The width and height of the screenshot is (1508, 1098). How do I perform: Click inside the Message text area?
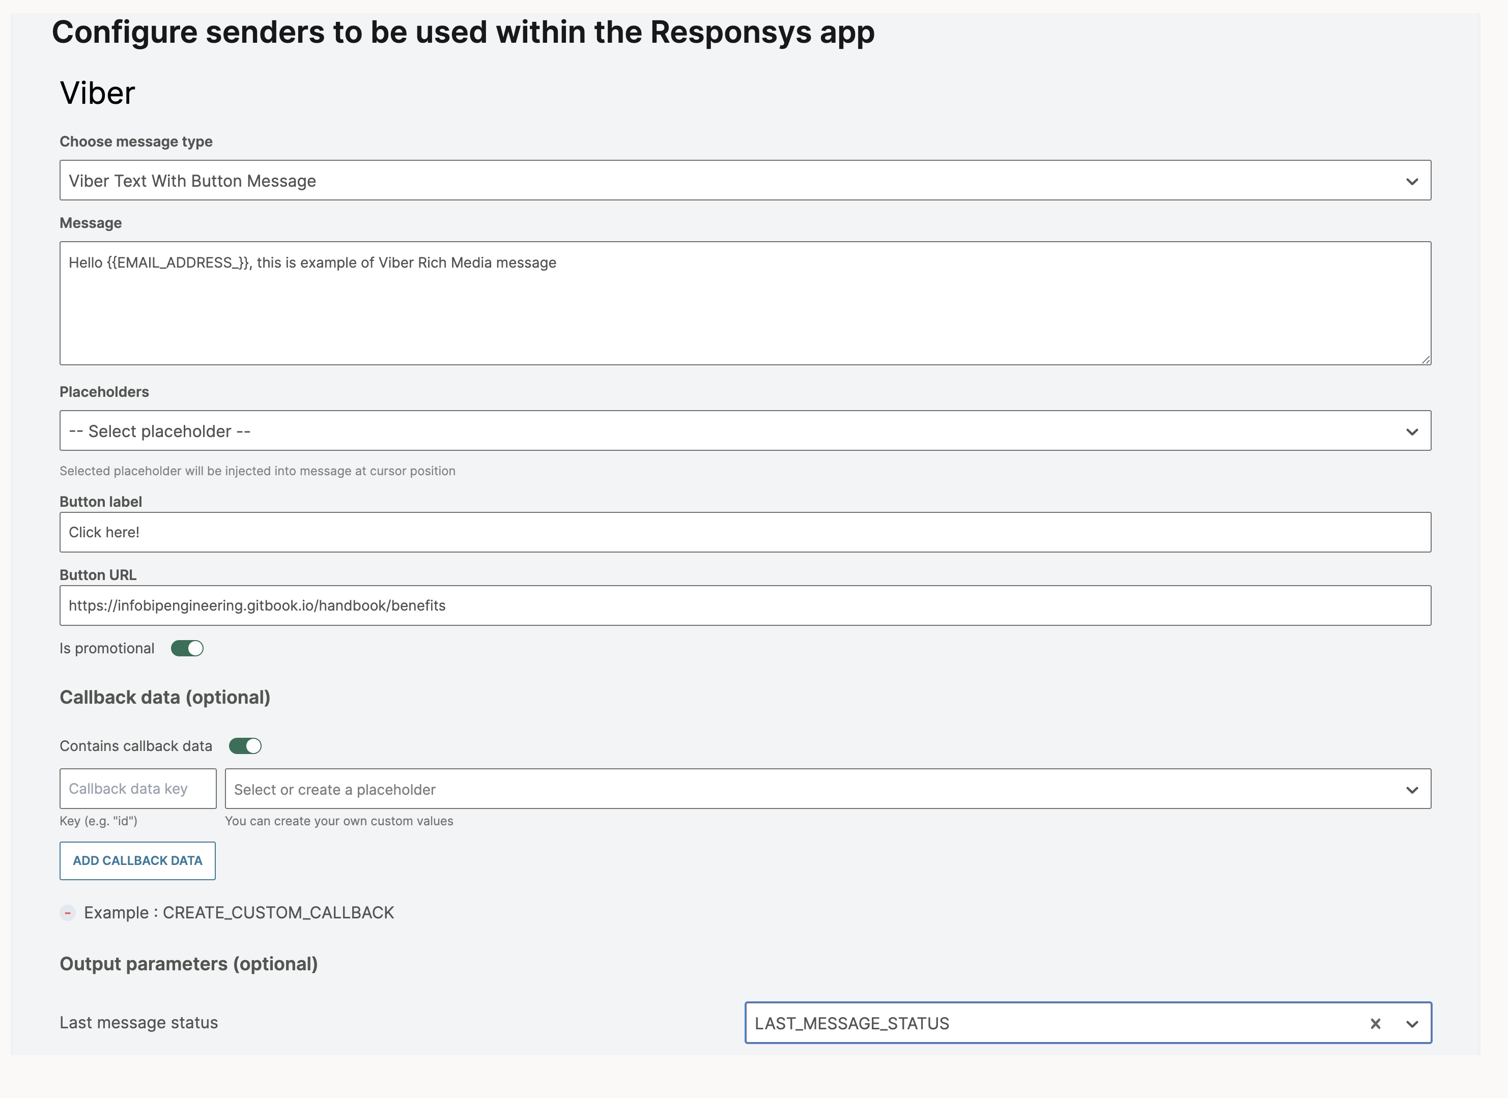(x=745, y=303)
